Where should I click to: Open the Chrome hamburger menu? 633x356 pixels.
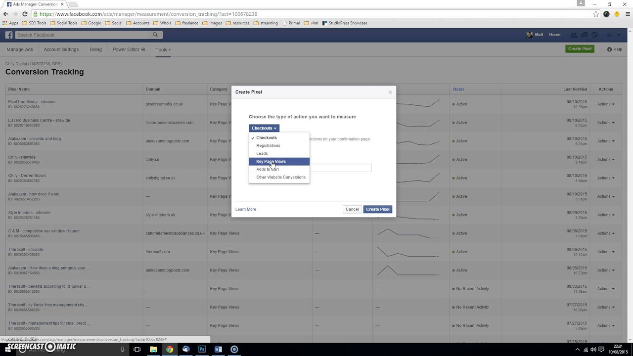click(x=627, y=14)
